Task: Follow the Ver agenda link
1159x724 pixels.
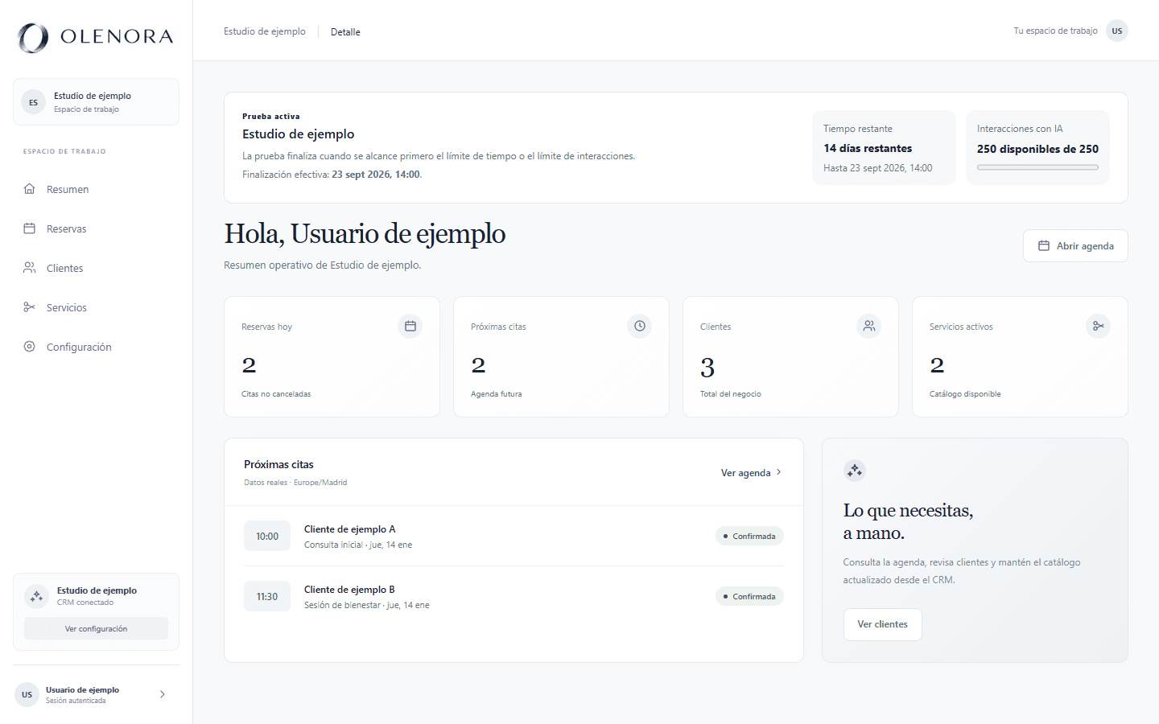Action: pyautogui.click(x=751, y=473)
